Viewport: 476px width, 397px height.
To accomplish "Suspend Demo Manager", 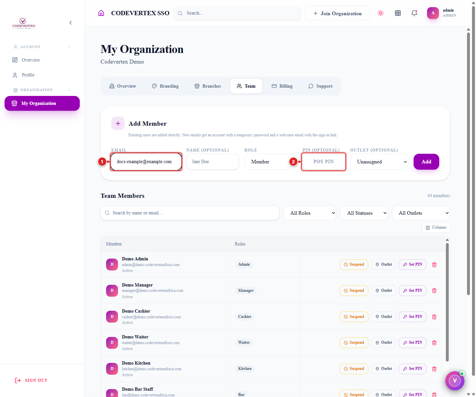I will tap(354, 290).
